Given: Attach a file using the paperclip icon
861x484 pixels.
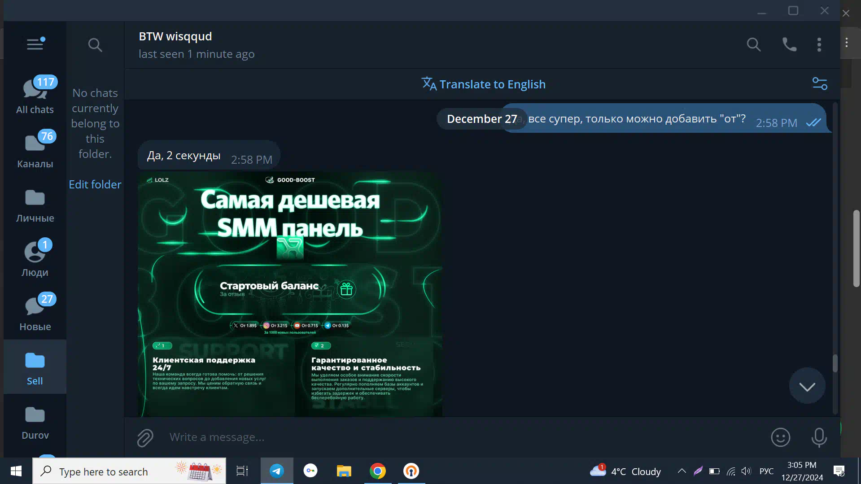Looking at the screenshot, I should click(145, 437).
